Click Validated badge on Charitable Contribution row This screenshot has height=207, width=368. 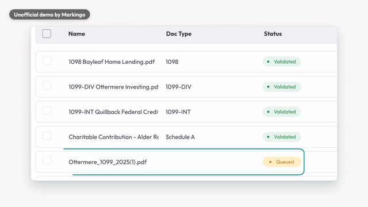[282, 137]
